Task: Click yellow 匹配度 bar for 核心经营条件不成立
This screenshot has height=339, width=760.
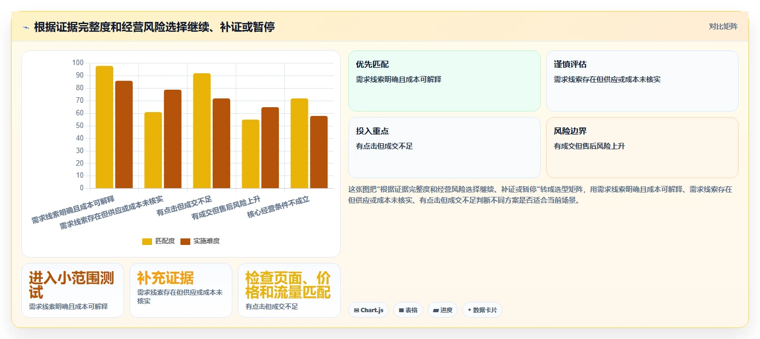Action: coord(299,143)
